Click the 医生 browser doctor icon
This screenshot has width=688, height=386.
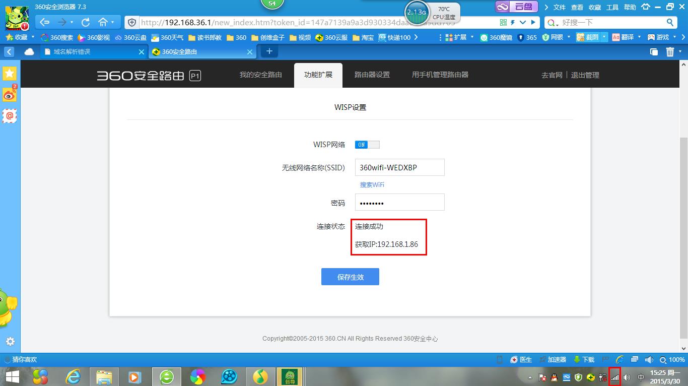coord(521,360)
